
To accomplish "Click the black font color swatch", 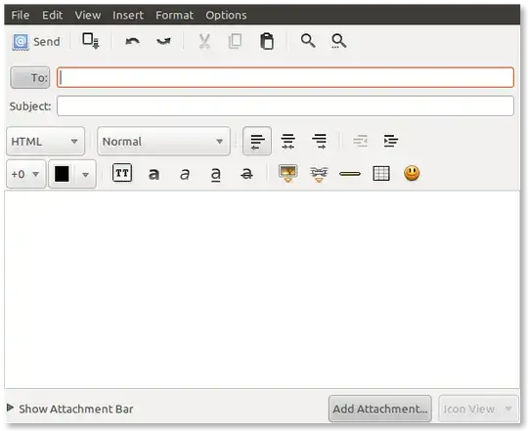I will [x=62, y=174].
